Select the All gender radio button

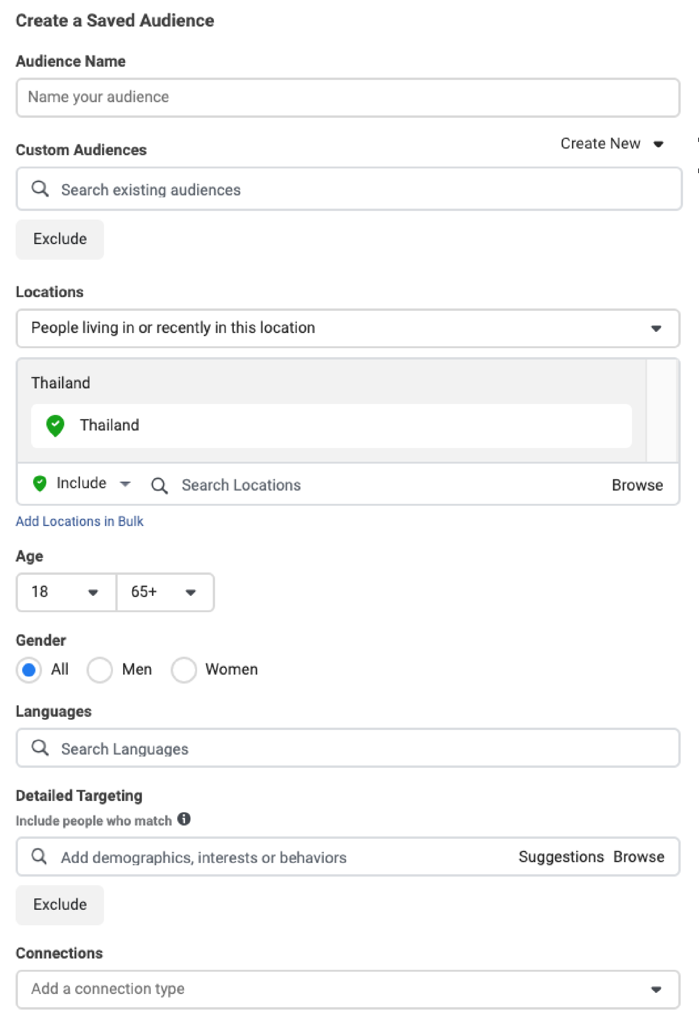point(29,670)
